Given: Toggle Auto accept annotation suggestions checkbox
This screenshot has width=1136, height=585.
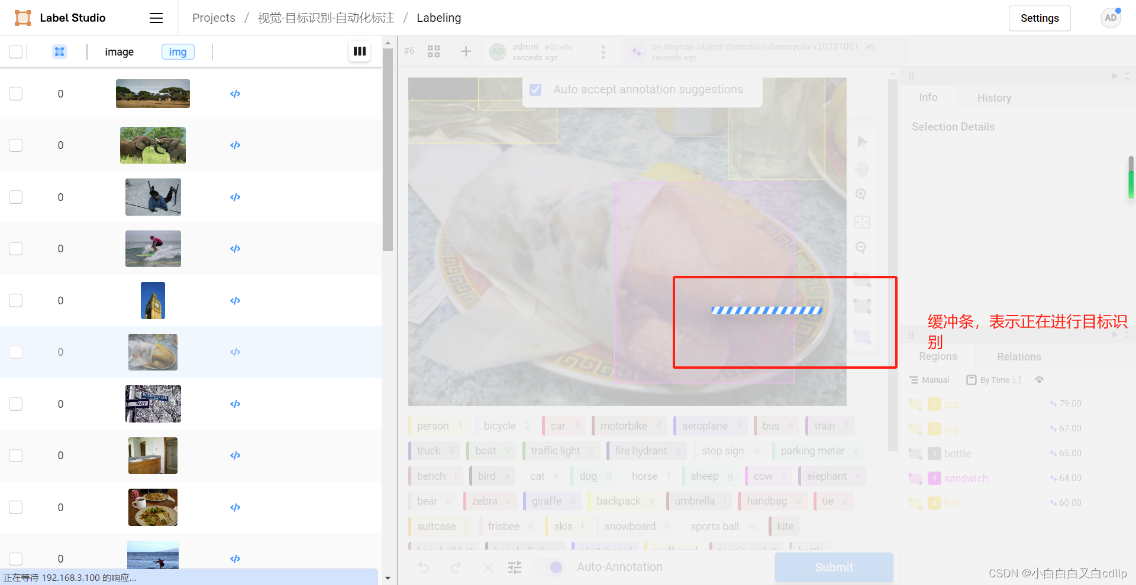Looking at the screenshot, I should click(535, 90).
